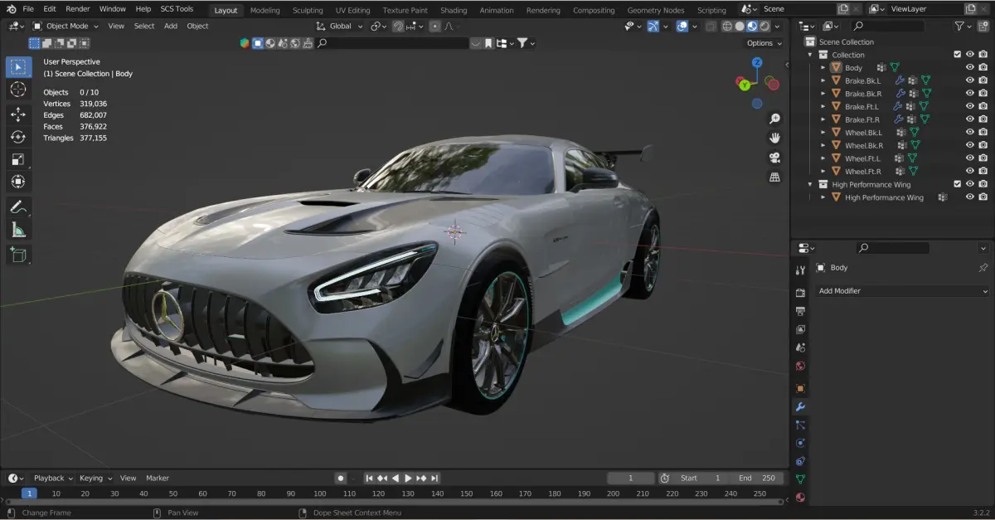This screenshot has width=995, height=520.
Task: Open the Object Data green triangle properties tab
Action: [x=800, y=479]
